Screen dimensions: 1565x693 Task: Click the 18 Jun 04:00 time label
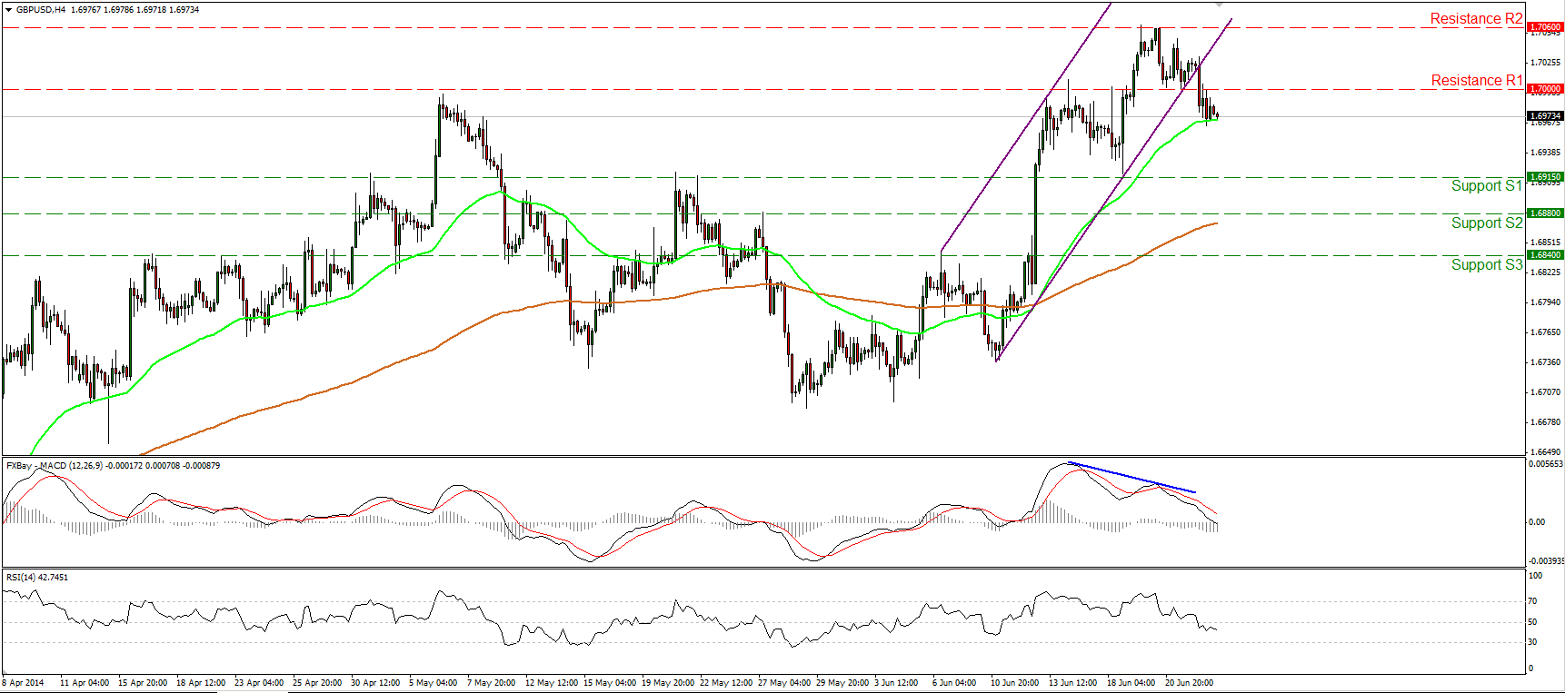tap(1131, 683)
